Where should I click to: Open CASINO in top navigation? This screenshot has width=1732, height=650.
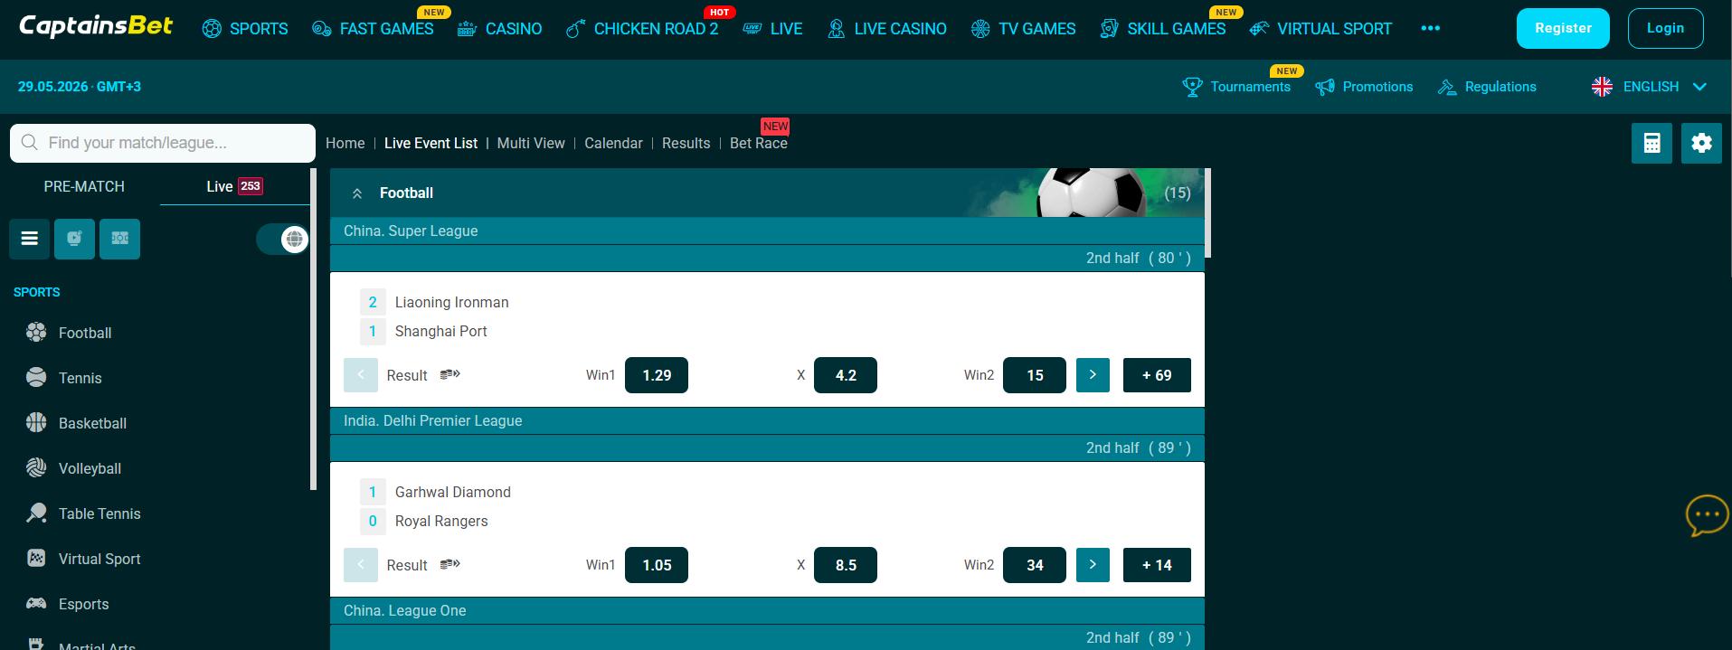pos(499,29)
